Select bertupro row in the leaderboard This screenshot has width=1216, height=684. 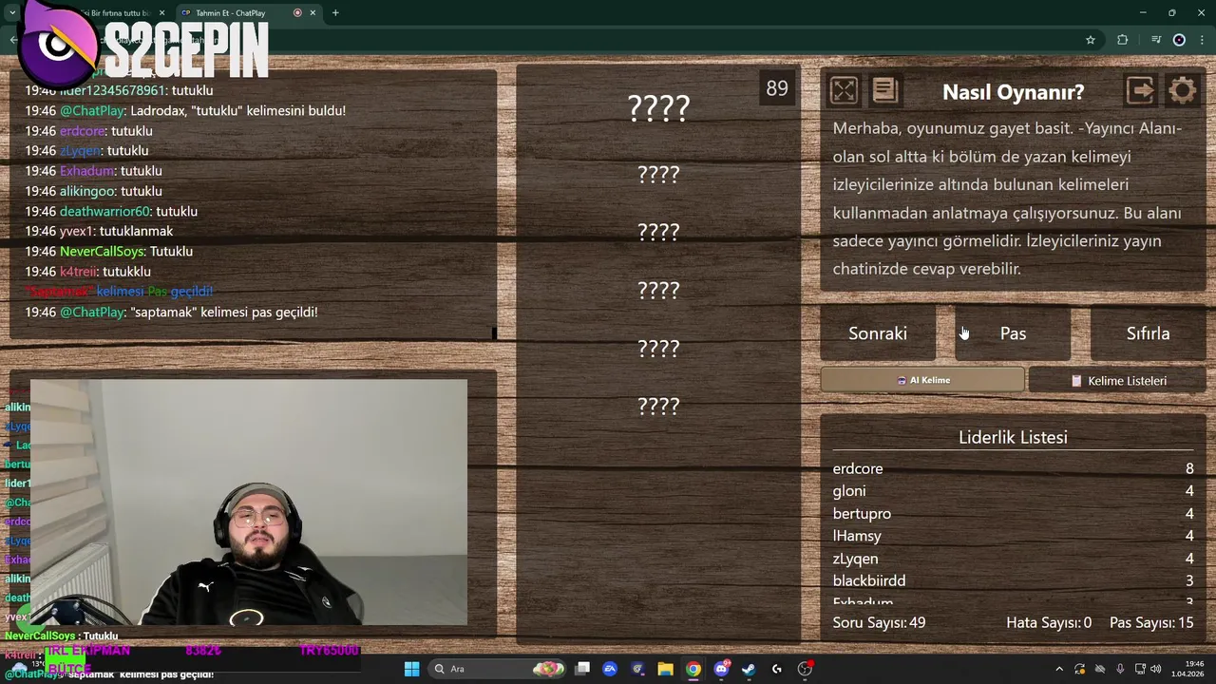click(x=1013, y=513)
